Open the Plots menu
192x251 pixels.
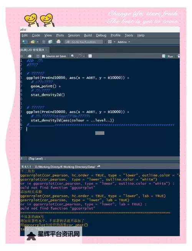[60, 35]
